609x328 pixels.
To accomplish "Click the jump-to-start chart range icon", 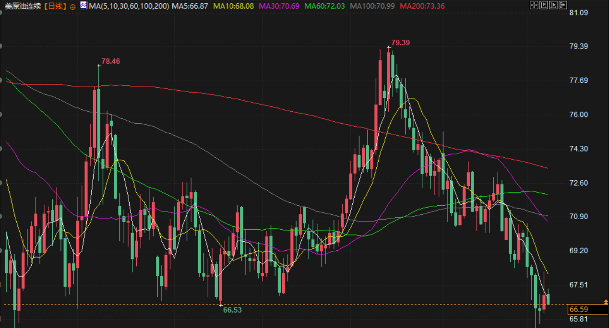I will click(x=543, y=5).
